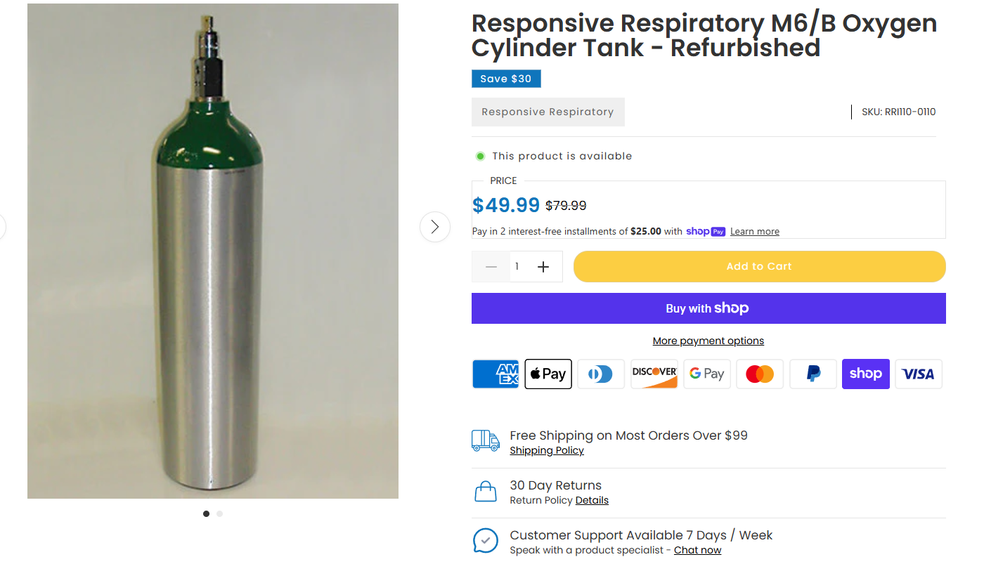Increase quantity with plus button
This screenshot has height=564, width=984.
coord(543,267)
